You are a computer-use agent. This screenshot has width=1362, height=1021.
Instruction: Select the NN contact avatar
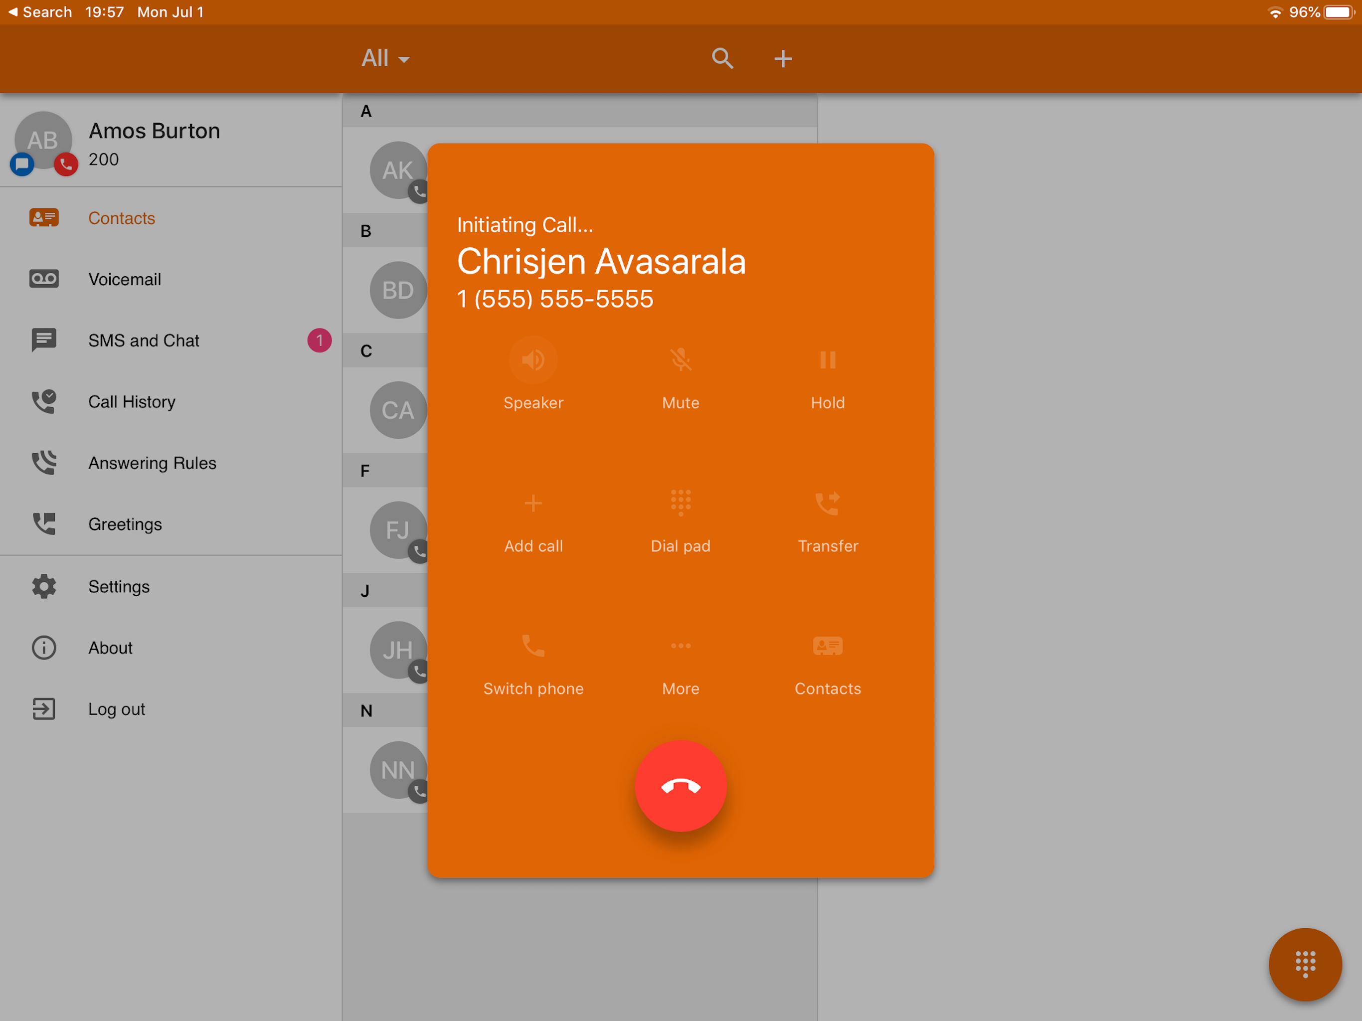398,770
